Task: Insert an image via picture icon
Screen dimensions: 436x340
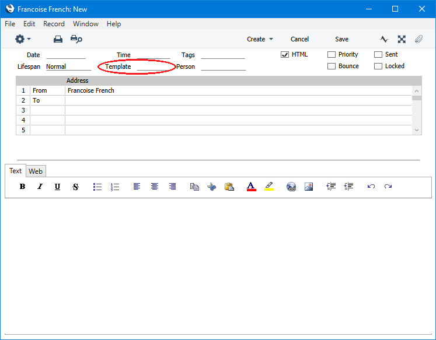Action: coord(309,187)
